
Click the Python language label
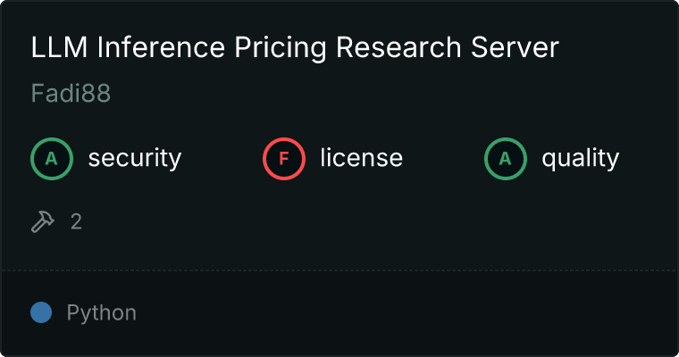(101, 313)
